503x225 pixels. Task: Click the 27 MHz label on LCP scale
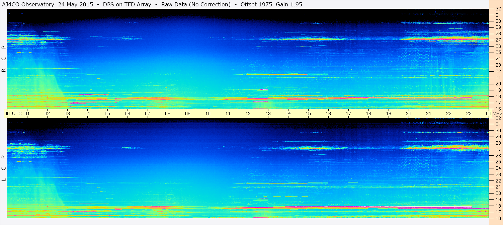[x=498, y=149]
